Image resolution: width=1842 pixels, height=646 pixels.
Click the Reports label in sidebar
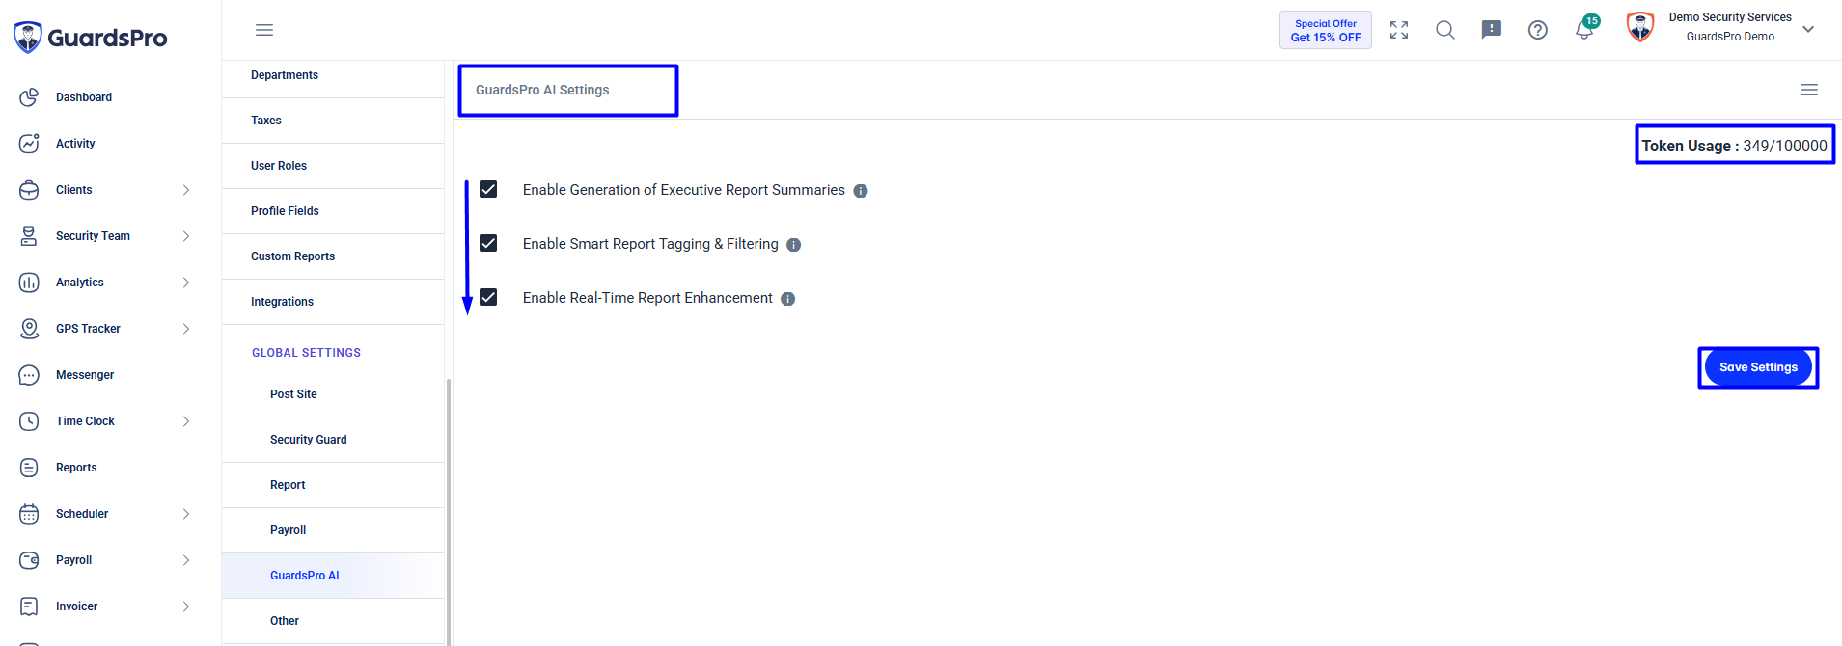point(76,468)
